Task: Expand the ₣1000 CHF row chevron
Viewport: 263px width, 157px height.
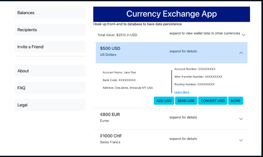Action: click(x=241, y=140)
